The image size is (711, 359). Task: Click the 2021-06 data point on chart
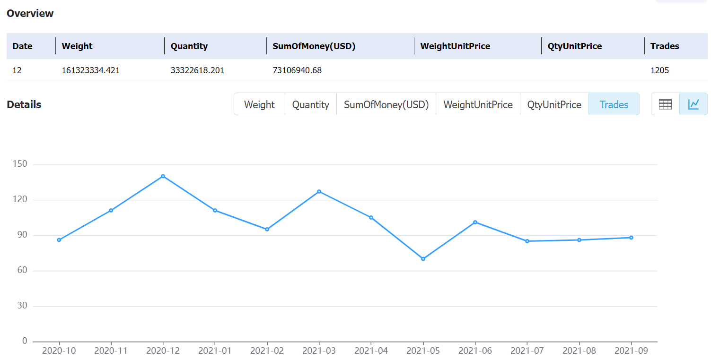click(475, 222)
